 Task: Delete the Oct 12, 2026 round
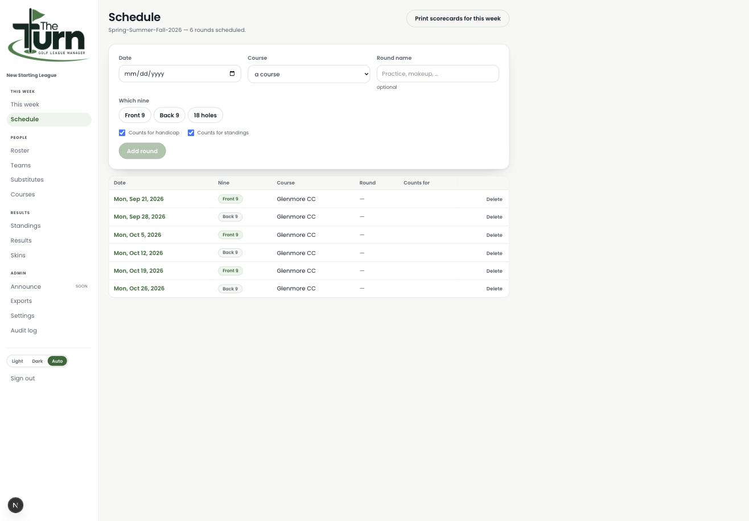point(494,253)
